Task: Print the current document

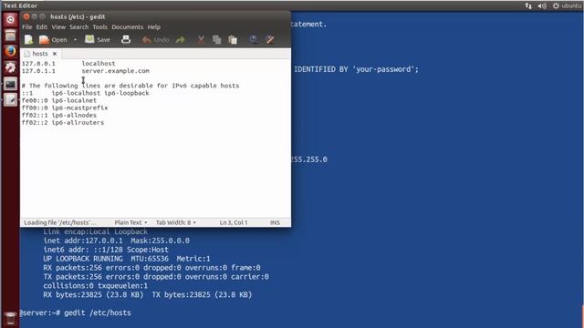Action: [x=126, y=39]
